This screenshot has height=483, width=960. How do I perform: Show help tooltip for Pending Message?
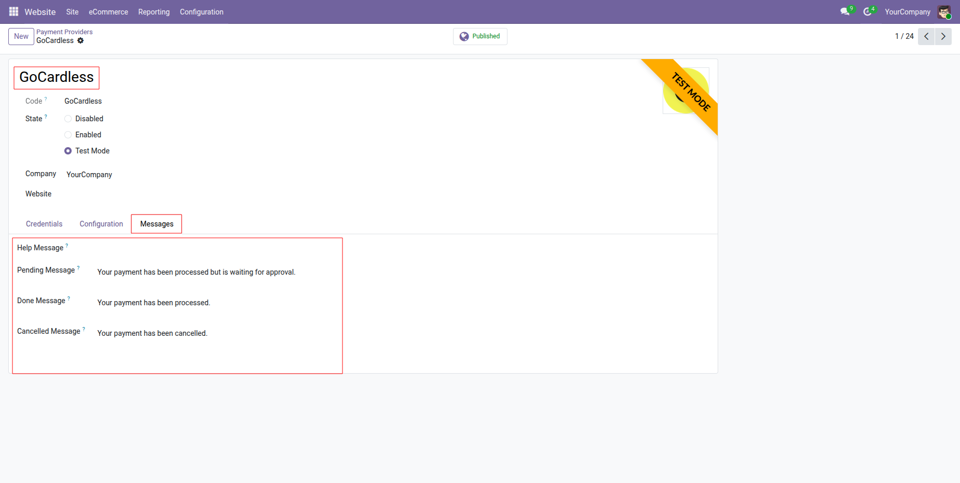(78, 267)
